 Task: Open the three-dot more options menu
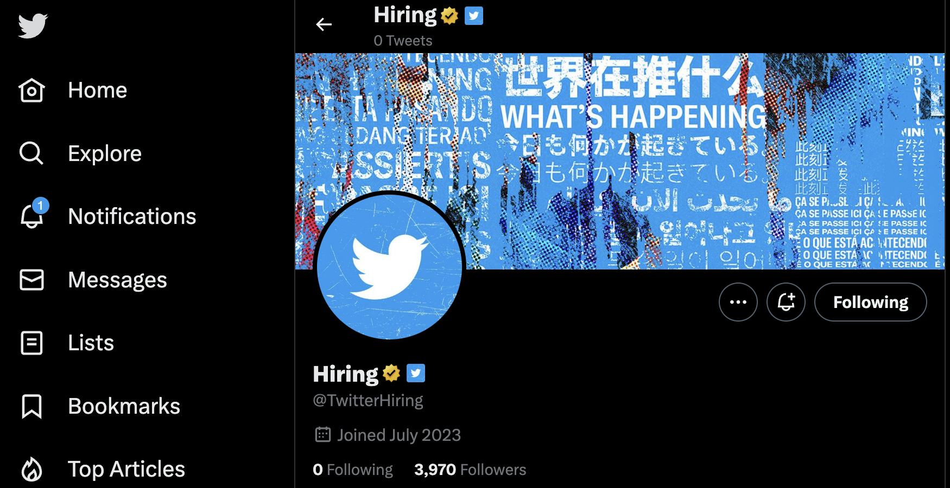[738, 302]
